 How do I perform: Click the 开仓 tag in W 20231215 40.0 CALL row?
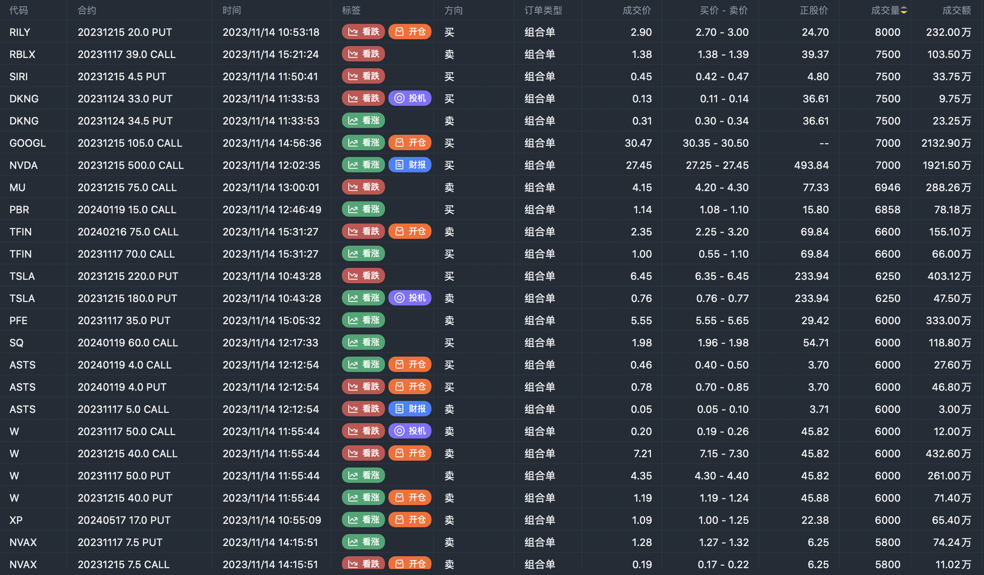(410, 453)
